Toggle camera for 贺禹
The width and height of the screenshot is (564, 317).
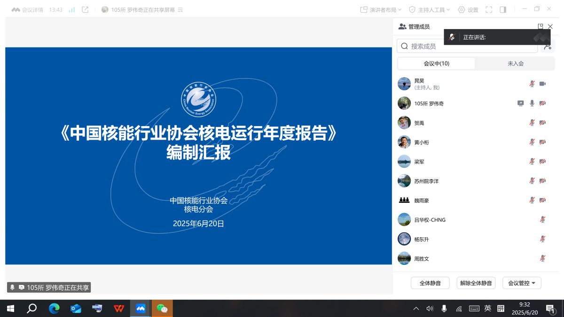[x=542, y=123]
